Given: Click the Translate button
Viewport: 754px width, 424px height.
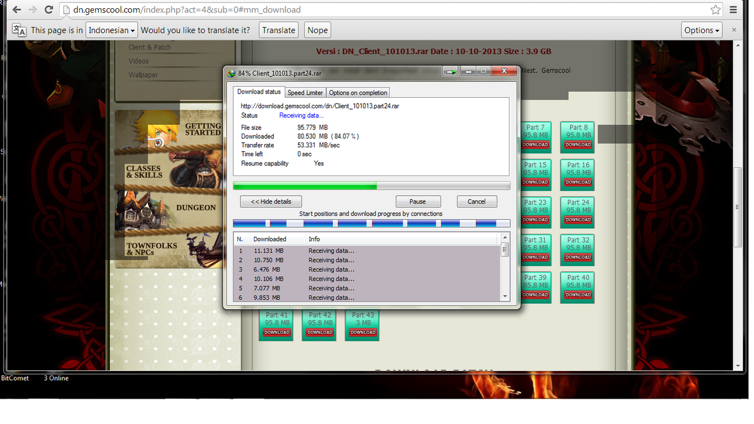Looking at the screenshot, I should 279,30.
